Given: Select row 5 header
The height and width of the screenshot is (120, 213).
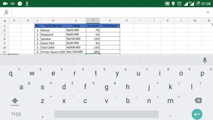Looking at the screenshot, I should [x=4, y=26].
